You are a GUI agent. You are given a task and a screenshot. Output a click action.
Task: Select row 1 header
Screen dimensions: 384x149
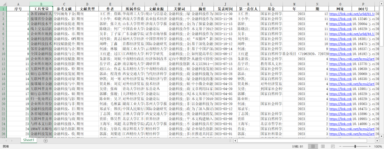[3, 9]
